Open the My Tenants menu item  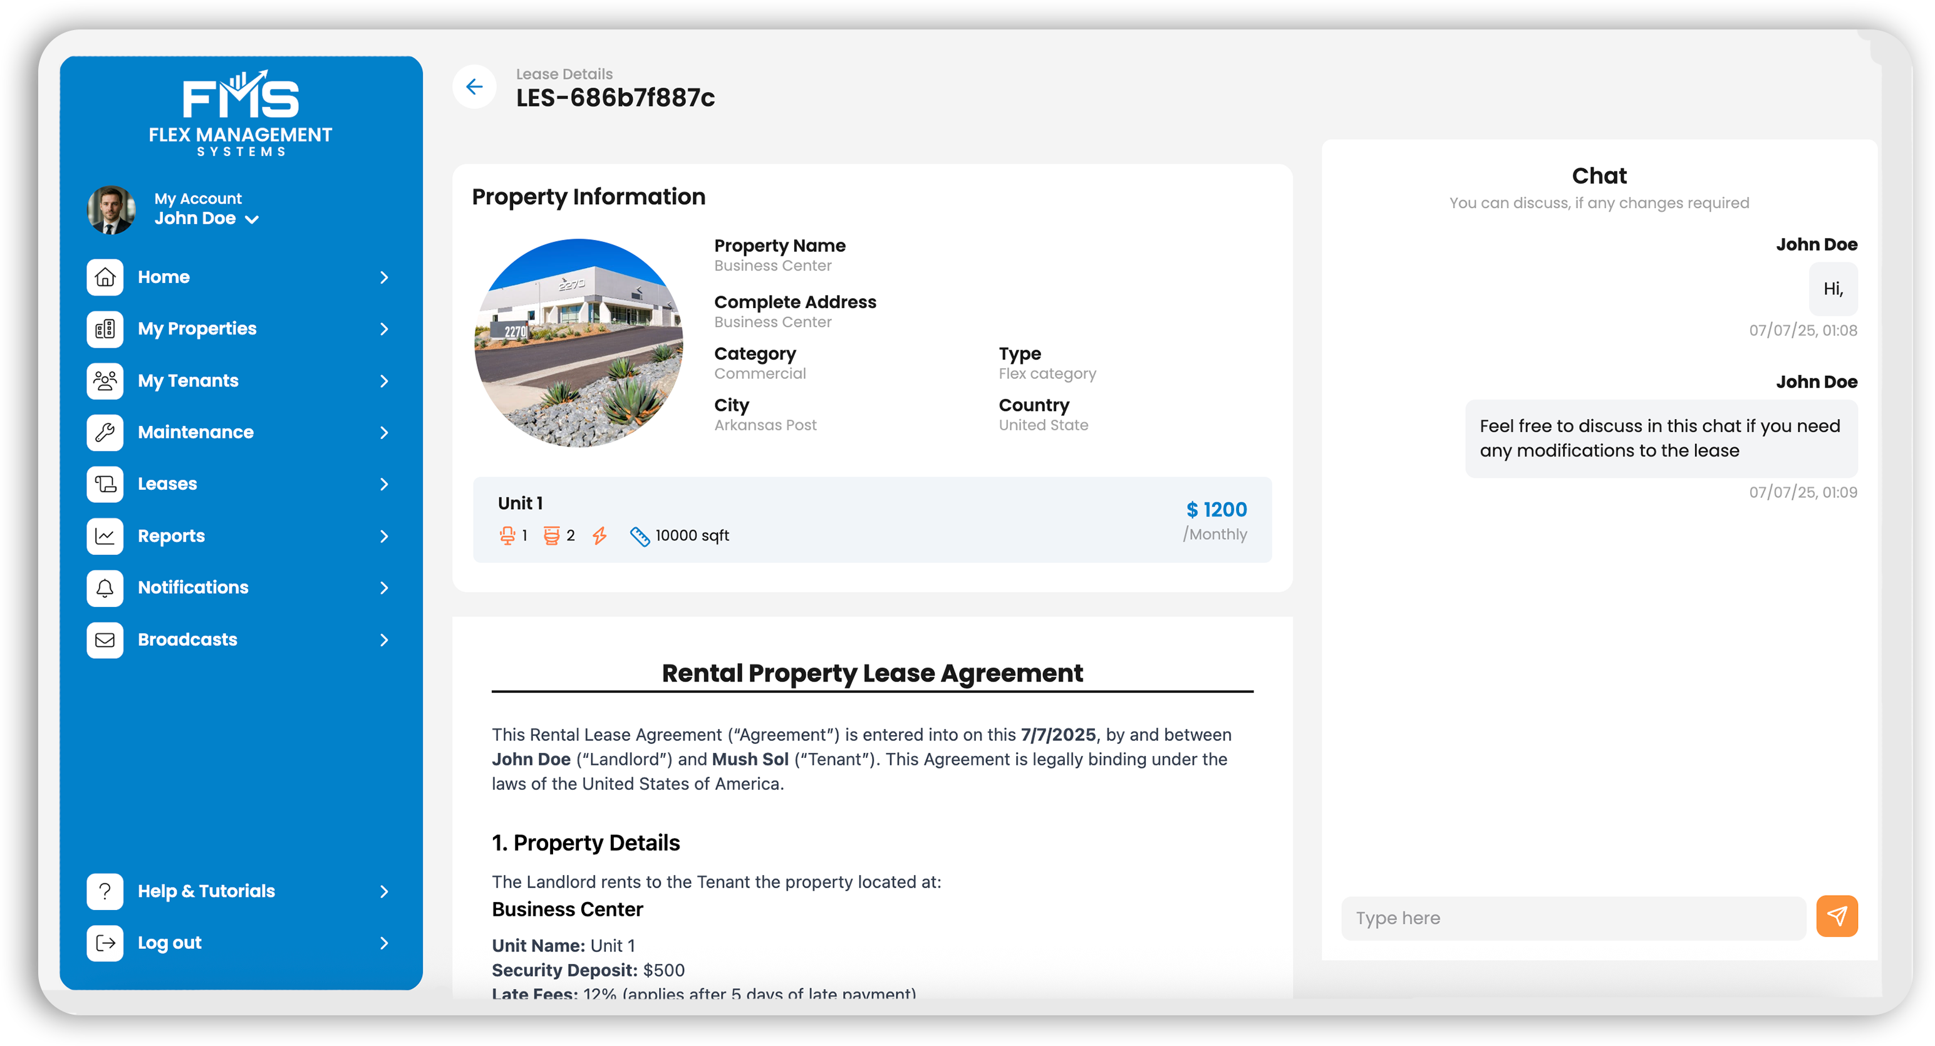pos(188,381)
